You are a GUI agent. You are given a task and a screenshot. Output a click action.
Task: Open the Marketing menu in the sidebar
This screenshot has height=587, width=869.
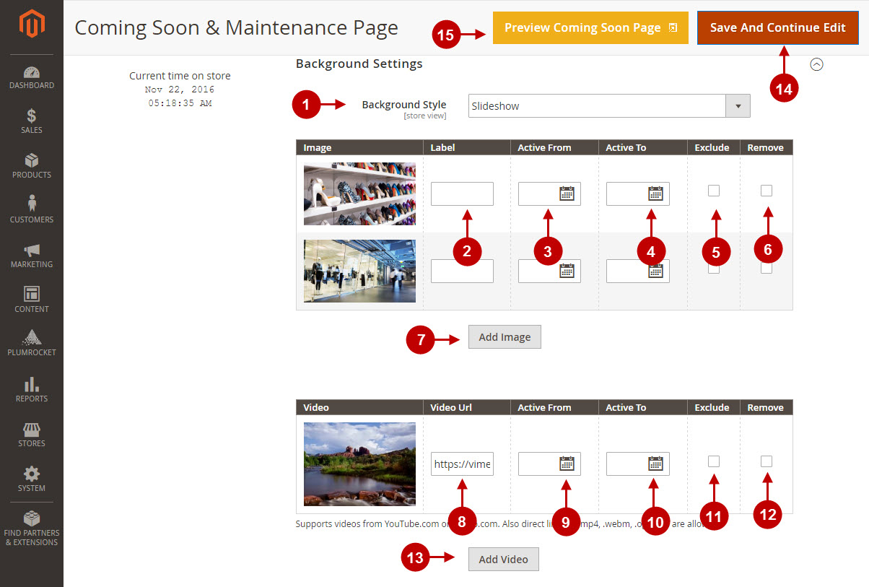(x=32, y=256)
